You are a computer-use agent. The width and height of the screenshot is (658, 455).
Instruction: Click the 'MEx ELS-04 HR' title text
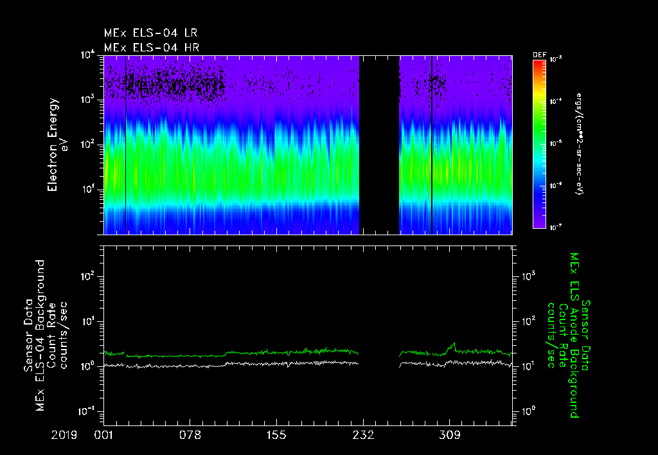(152, 48)
